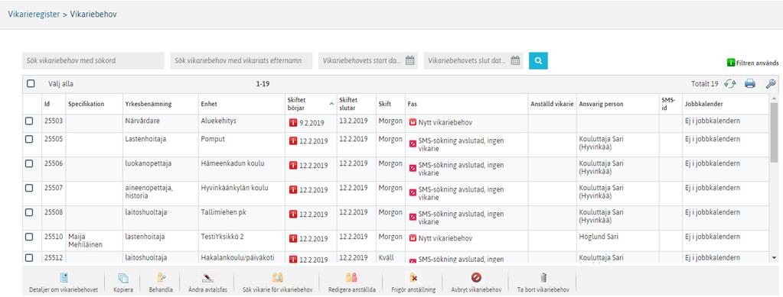783x297 pixels.
Task: Click the vikariats efternamn search field
Action: (241, 61)
